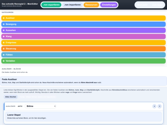
Task: Open the Bühne trigger dropdown
Action: 41,106
